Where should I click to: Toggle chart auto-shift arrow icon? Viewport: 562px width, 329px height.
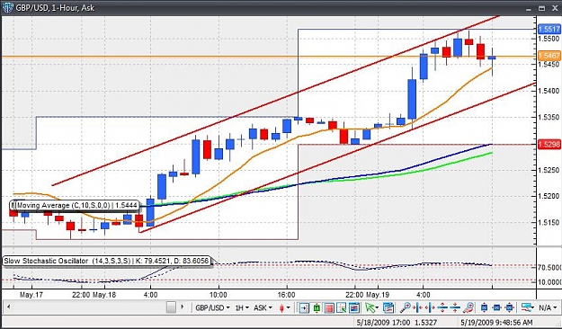[x=304, y=307]
